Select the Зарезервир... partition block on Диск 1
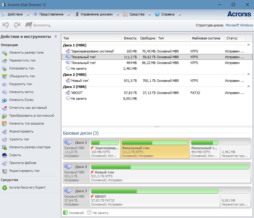The height and width of the screenshot is (218, 254). pyautogui.click(x=105, y=149)
